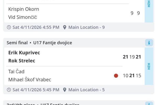
Task: Select the Main Location - 5 court text
Action: (86, 90)
